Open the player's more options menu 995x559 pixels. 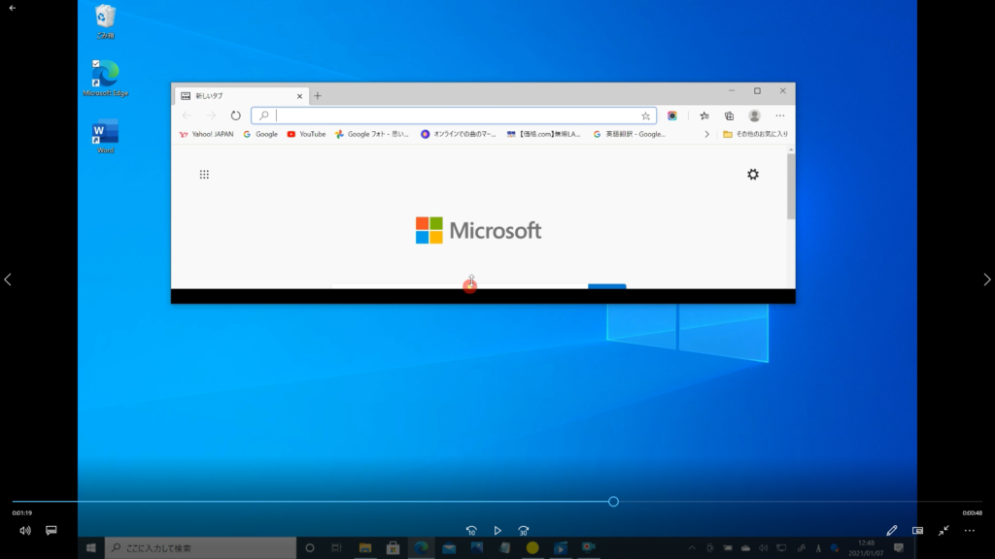tap(969, 531)
